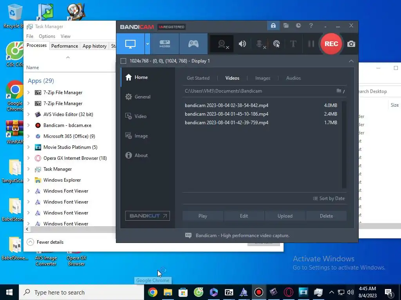This screenshot has width=401, height=300.
Task: Click the Bandicam lock icon
Action: pos(273,25)
